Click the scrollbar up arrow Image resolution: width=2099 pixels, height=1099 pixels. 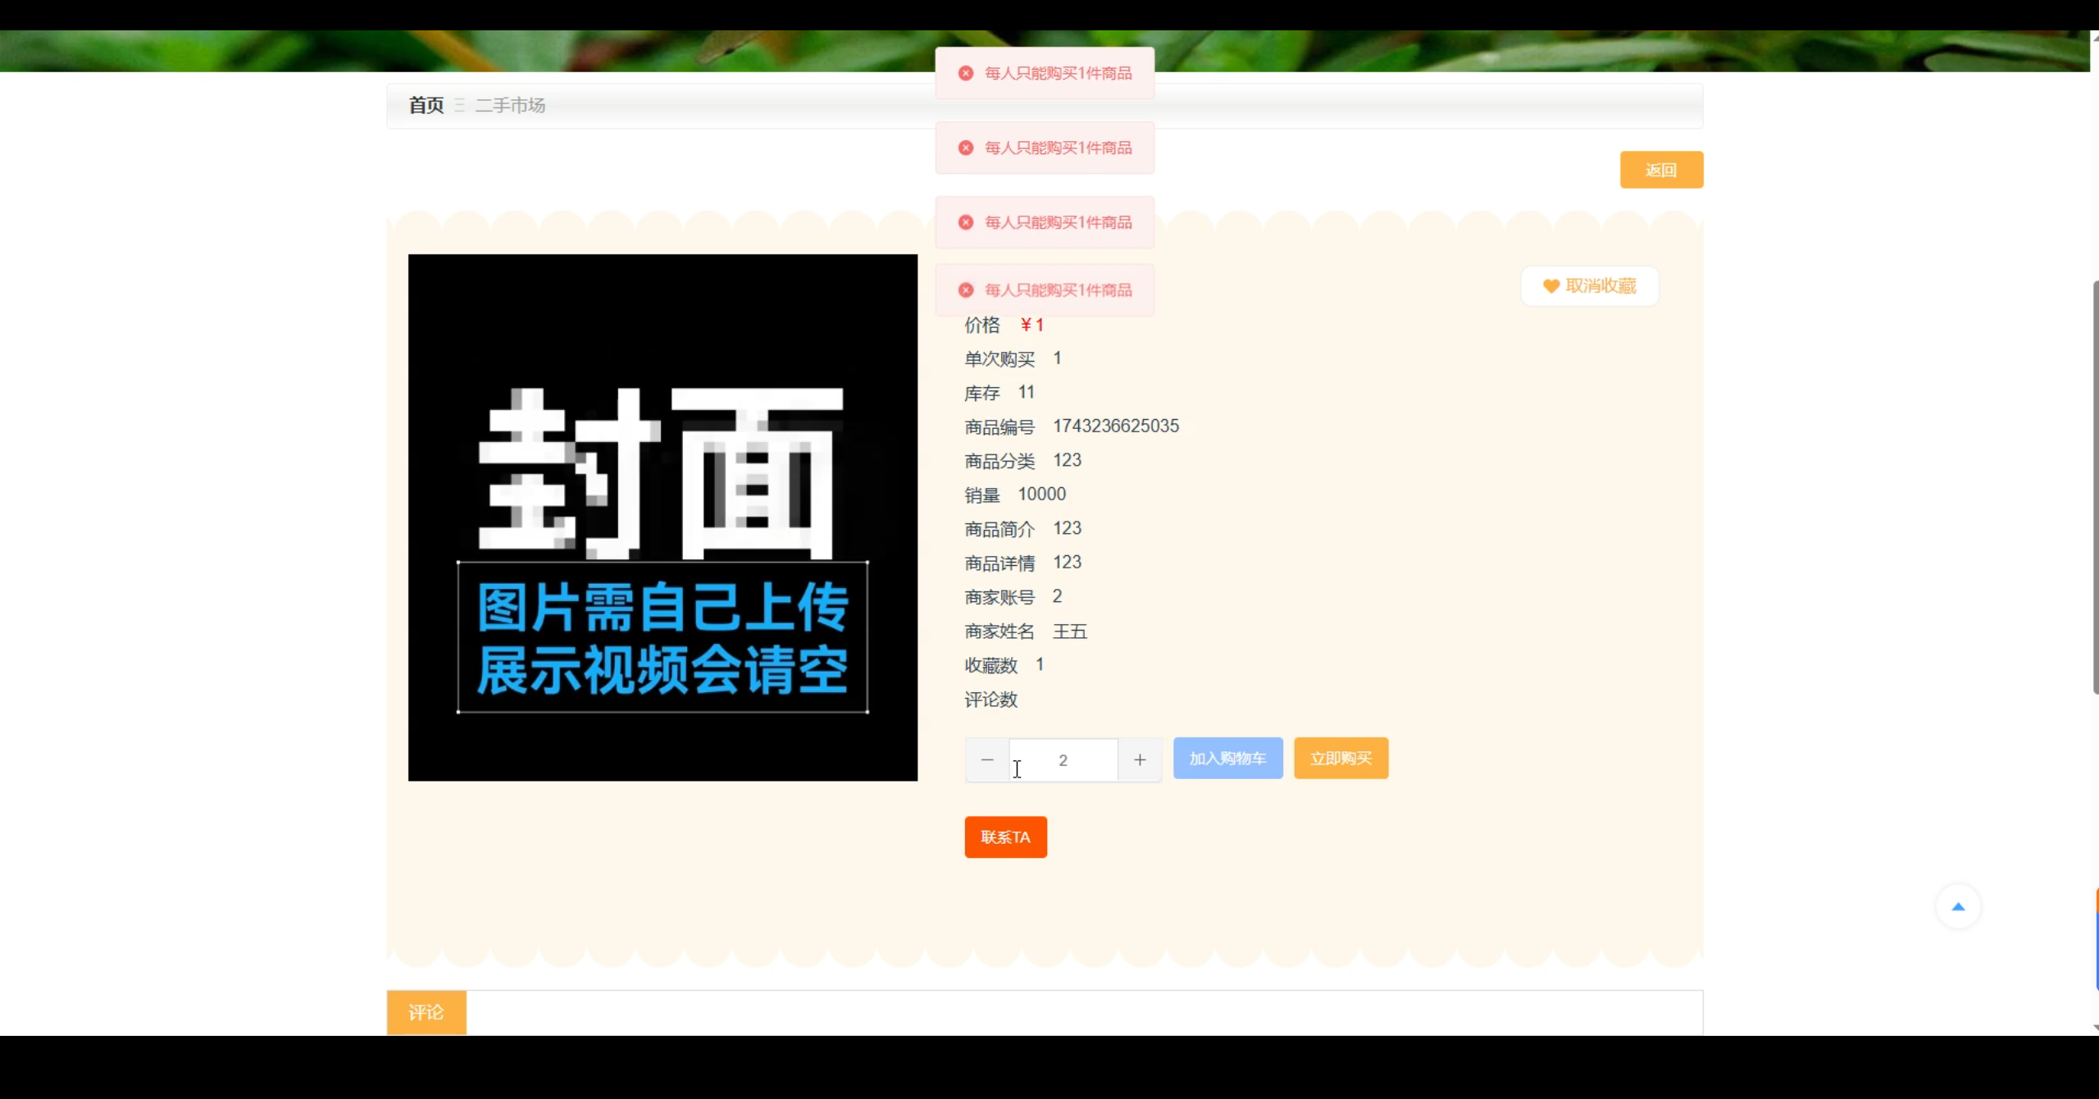point(2096,38)
